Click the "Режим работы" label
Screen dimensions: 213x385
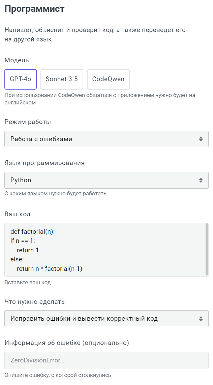pyautogui.click(x=28, y=122)
